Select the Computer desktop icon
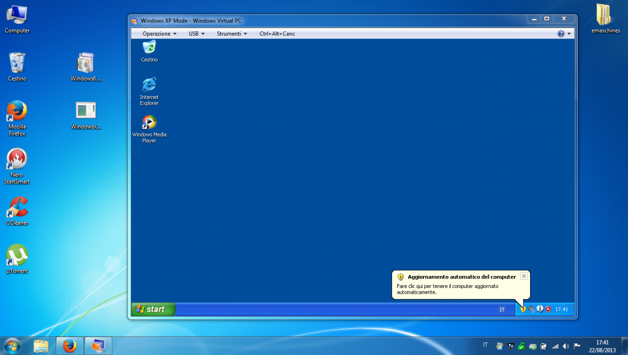The width and height of the screenshot is (628, 355). pos(17,19)
